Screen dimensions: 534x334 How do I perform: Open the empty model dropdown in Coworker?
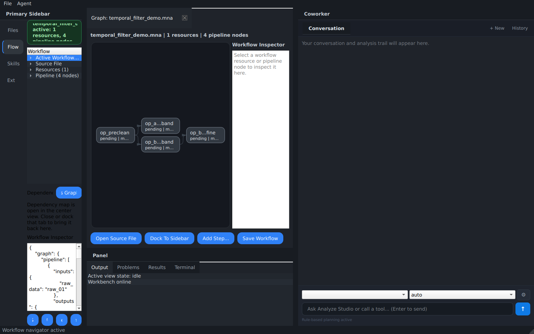pyautogui.click(x=355, y=295)
